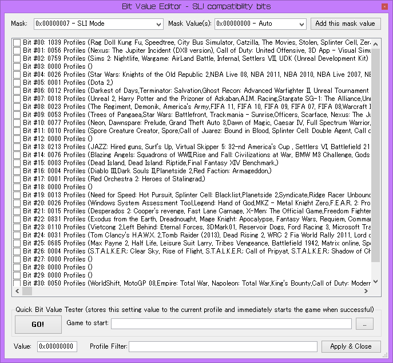This screenshot has width=393, height=363.
Task: Toggle the Bit #03 checkbox
Action: pyautogui.click(x=17, y=67)
